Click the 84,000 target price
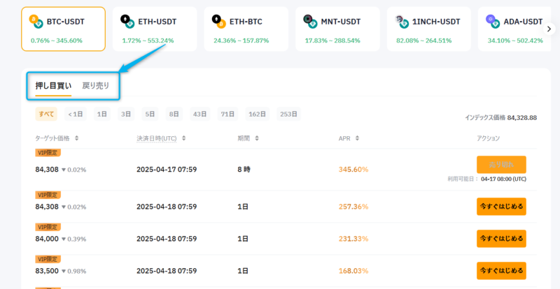This screenshot has height=289, width=560. 47,239
